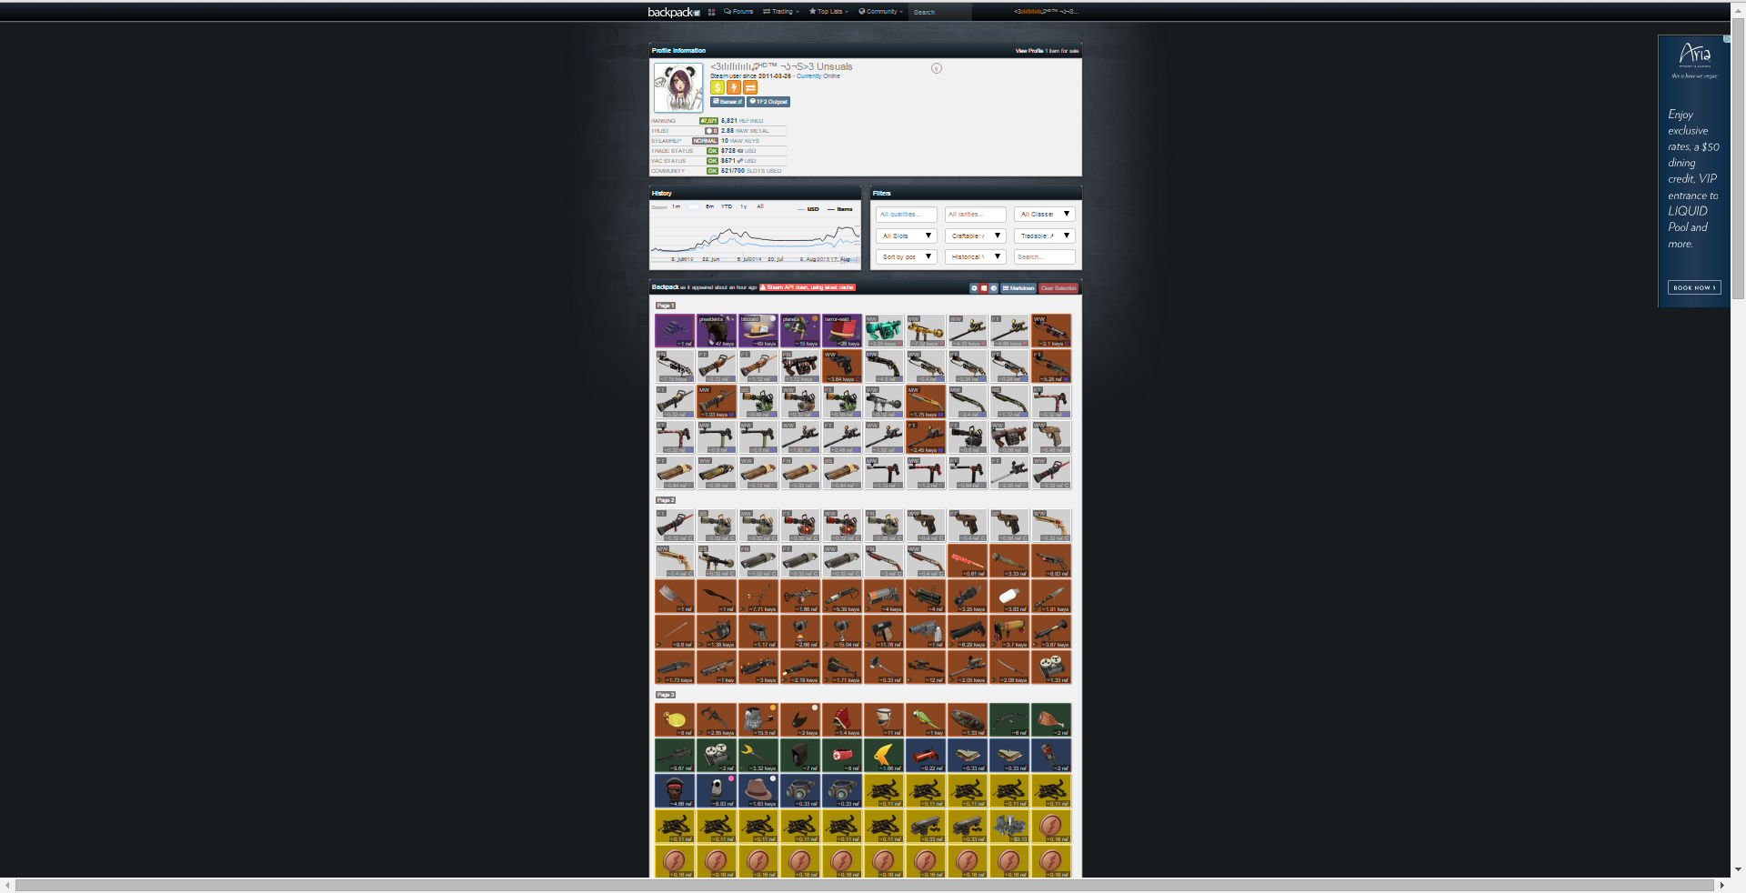The width and height of the screenshot is (1746, 893).
Task: Toggle the USD series in chart legend
Action: coord(808,209)
